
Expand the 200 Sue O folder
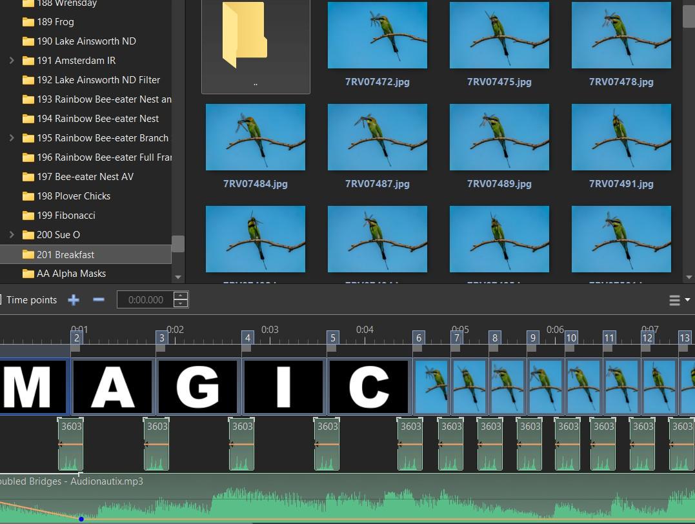click(x=12, y=235)
